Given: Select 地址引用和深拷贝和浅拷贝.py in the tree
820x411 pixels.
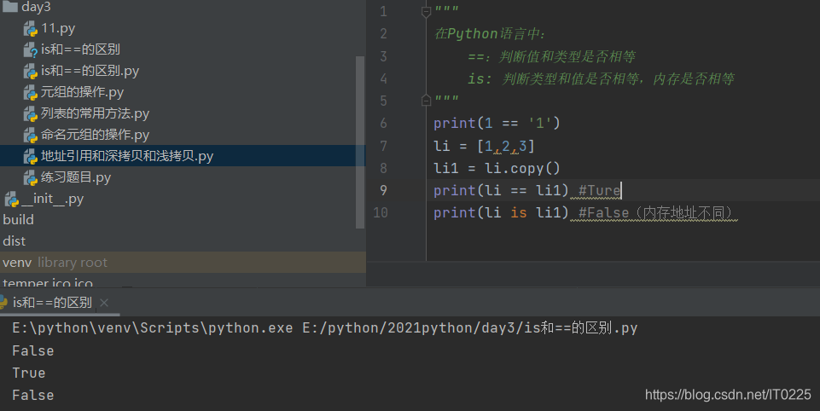Looking at the screenshot, I should pyautogui.click(x=127, y=156).
